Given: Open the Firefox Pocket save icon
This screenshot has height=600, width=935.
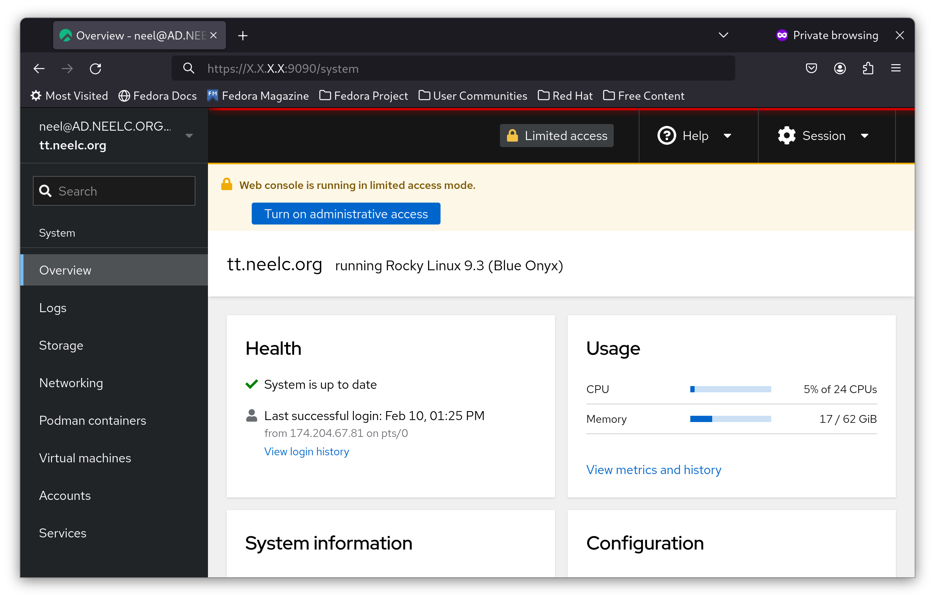Looking at the screenshot, I should point(811,69).
